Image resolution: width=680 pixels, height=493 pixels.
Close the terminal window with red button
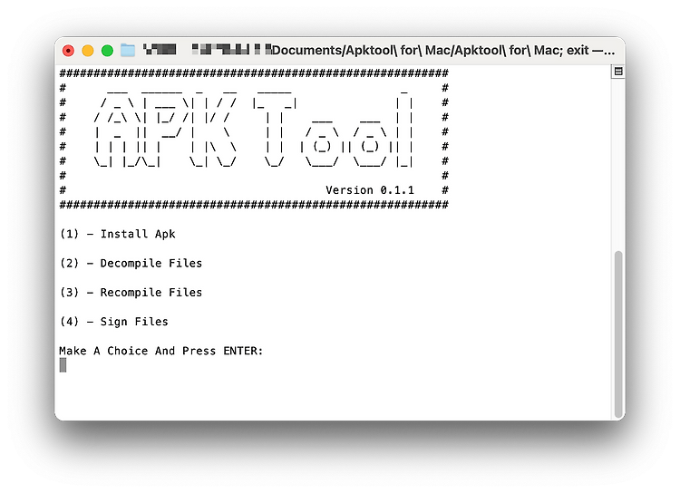[x=68, y=51]
